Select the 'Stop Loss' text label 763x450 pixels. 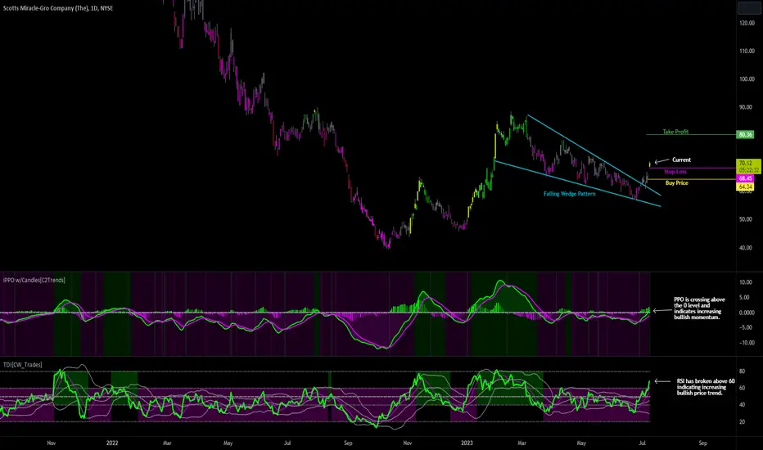[x=675, y=171]
